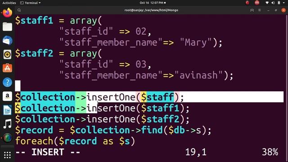The width and height of the screenshot is (288, 162).
Task: Open LibreOffice Writer document icon
Action: pos(7,110)
